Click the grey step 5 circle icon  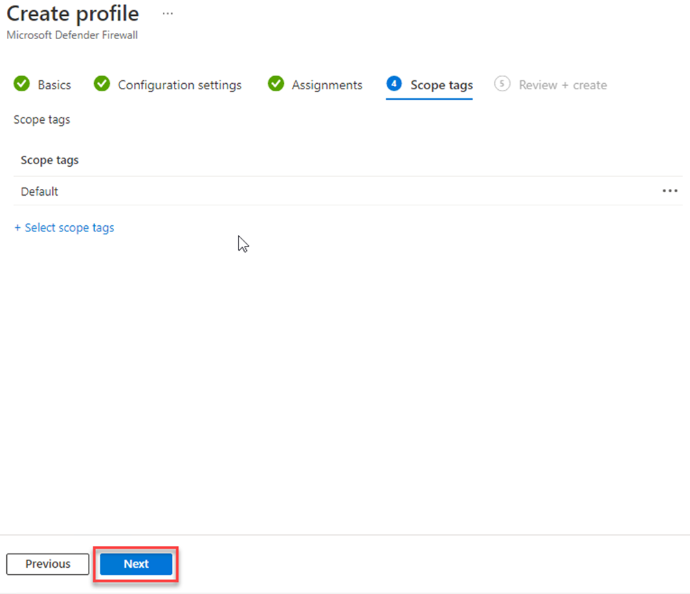pos(502,84)
